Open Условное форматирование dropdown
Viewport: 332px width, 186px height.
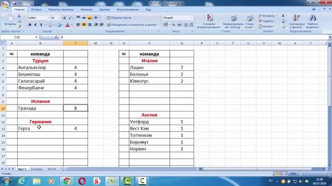pos(210,21)
